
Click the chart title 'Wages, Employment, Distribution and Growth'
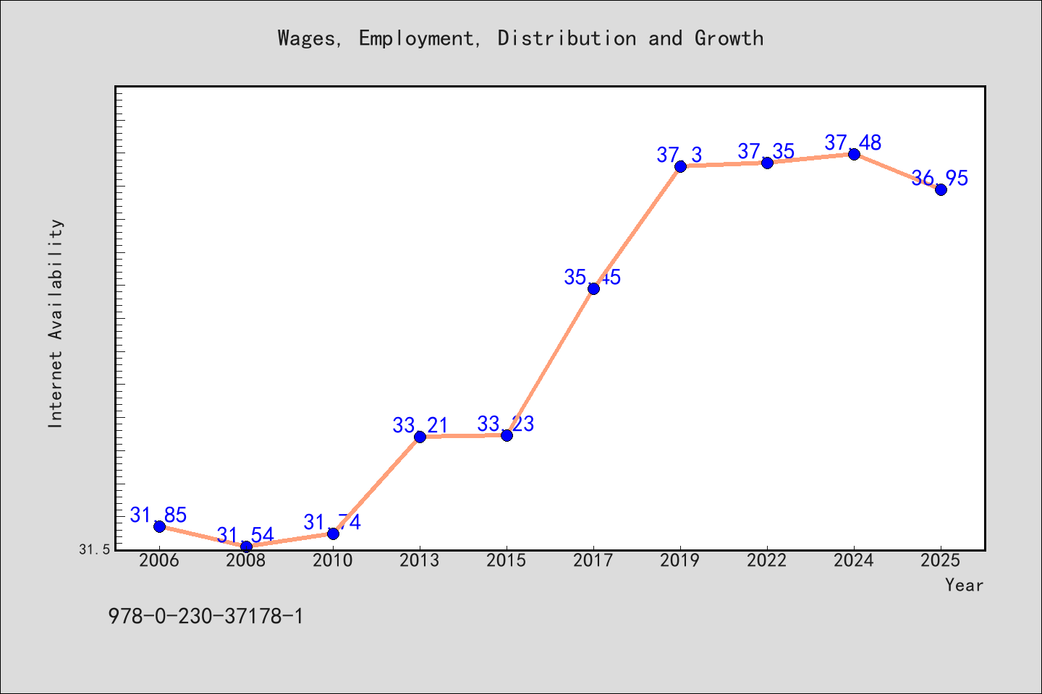pyautogui.click(x=520, y=38)
